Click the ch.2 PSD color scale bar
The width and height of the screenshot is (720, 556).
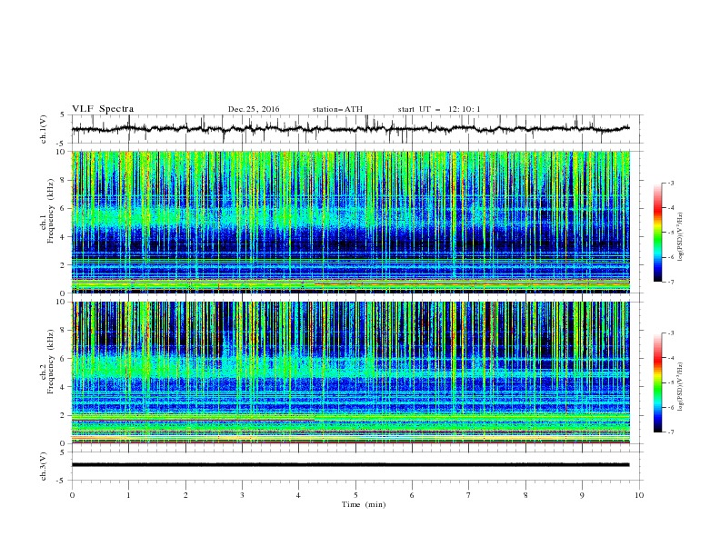point(657,382)
